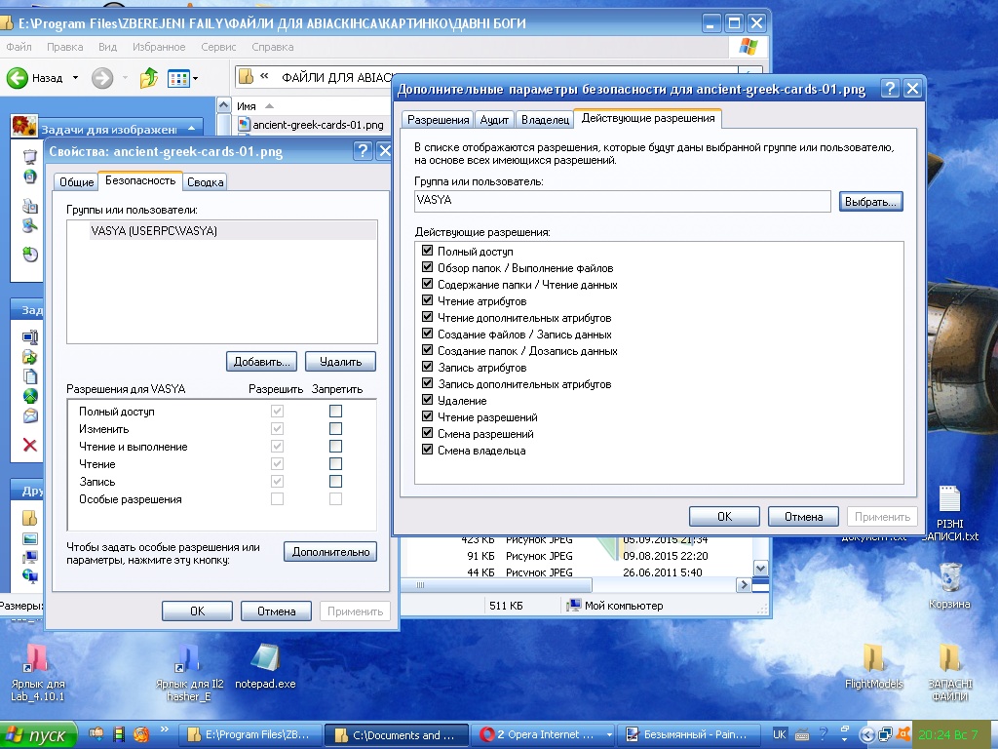Collapse Задачи для изображений panel chevron
Image resolution: width=998 pixels, height=749 pixels.
click(191, 129)
